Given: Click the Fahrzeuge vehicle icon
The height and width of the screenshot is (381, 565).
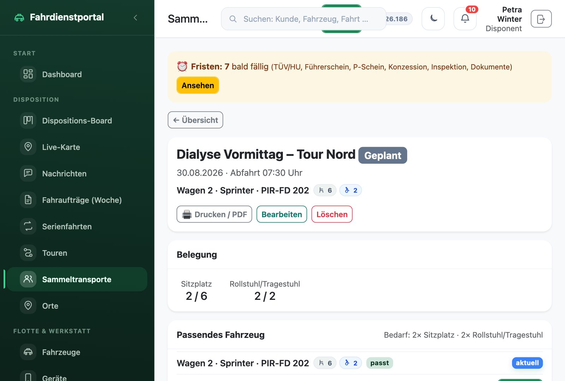Looking at the screenshot, I should click(28, 352).
